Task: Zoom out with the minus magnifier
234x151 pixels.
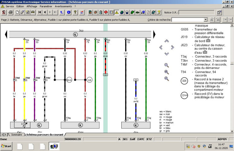Action: tap(166, 79)
